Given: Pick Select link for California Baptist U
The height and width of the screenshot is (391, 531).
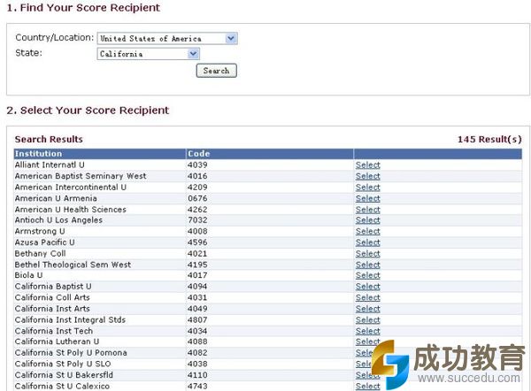Looking at the screenshot, I should coord(367,287).
